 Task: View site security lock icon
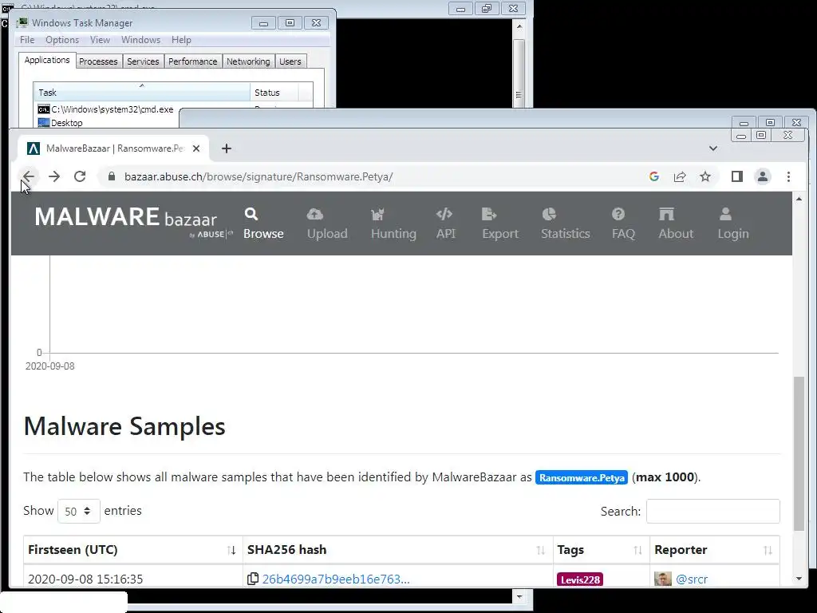coord(111,176)
